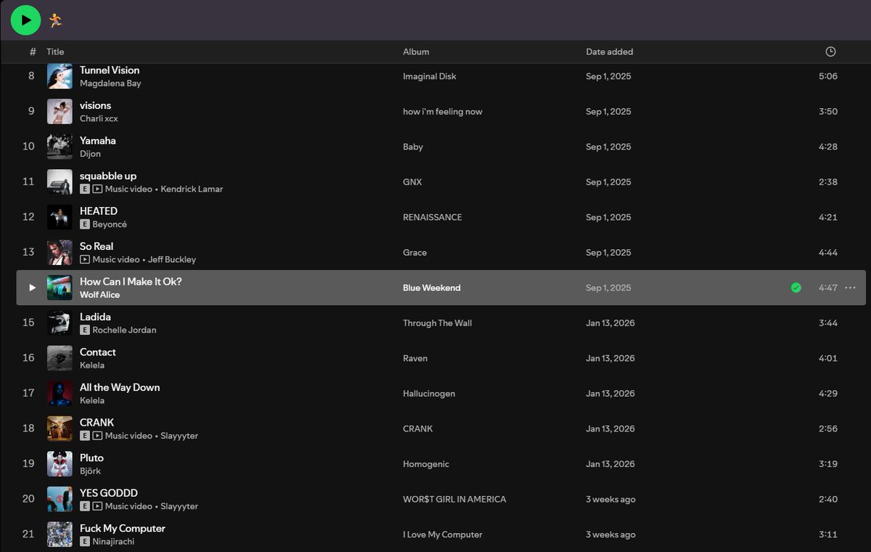Click Fuck My Computer cover art
The width and height of the screenshot is (871, 552).
pos(60,534)
